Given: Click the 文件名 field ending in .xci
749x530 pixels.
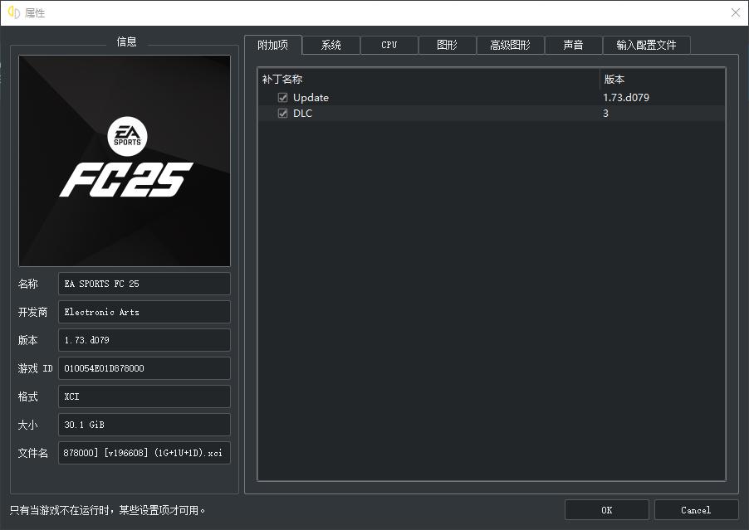Looking at the screenshot, I should [144, 453].
